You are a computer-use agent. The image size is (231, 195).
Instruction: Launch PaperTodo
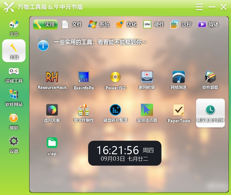179,113
